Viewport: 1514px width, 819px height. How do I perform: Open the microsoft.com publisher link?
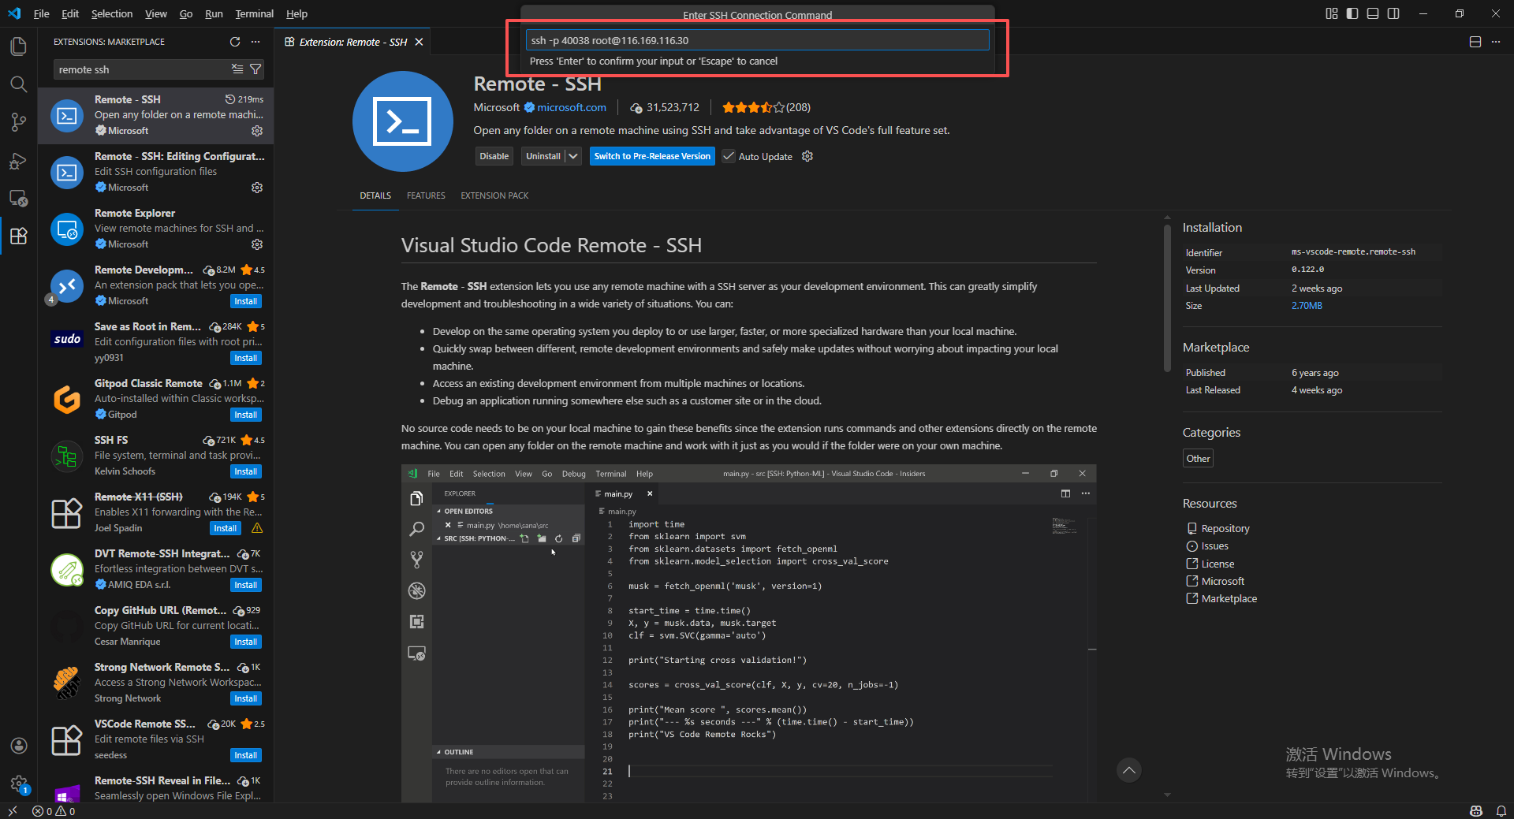(572, 107)
